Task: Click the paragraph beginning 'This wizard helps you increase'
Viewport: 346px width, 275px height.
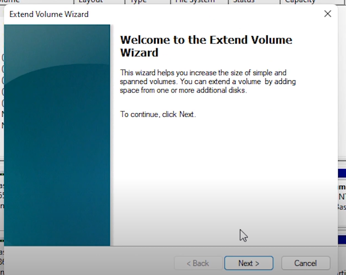Action: click(208, 82)
